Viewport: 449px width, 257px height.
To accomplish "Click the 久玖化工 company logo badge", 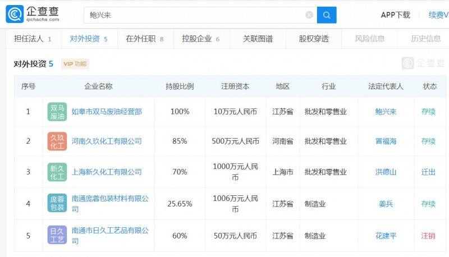I will coord(57,141).
